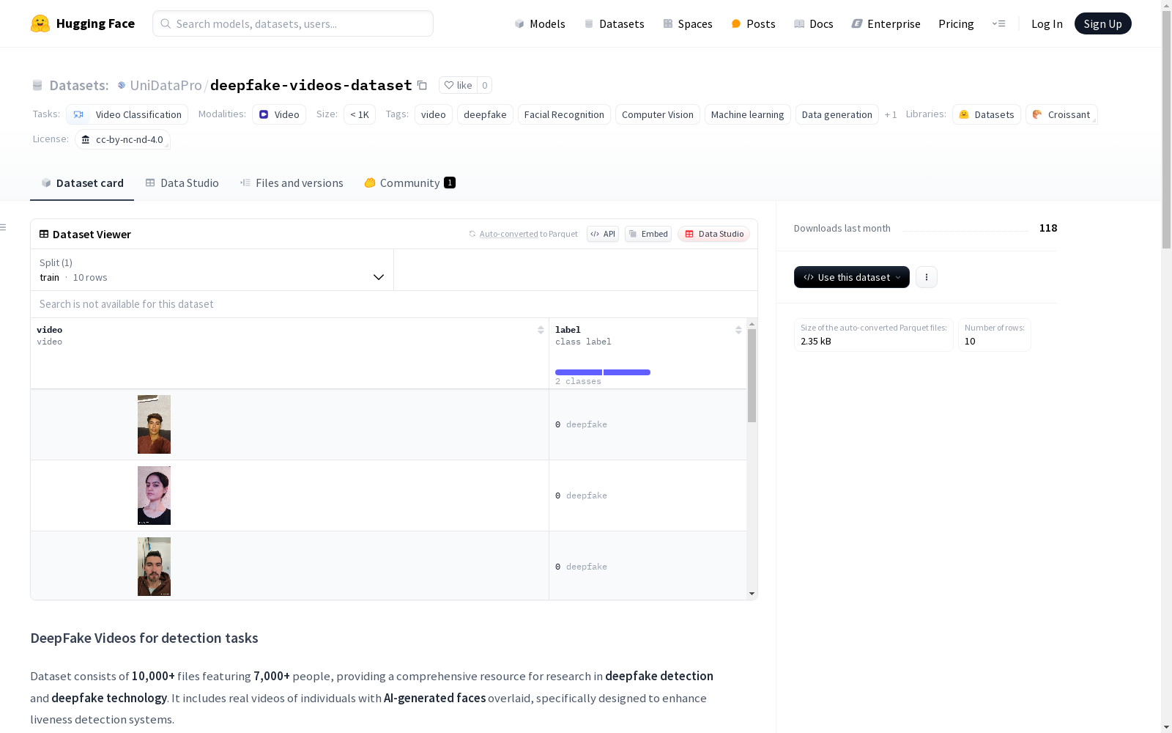
Task: Open the Community tab
Action: click(409, 183)
